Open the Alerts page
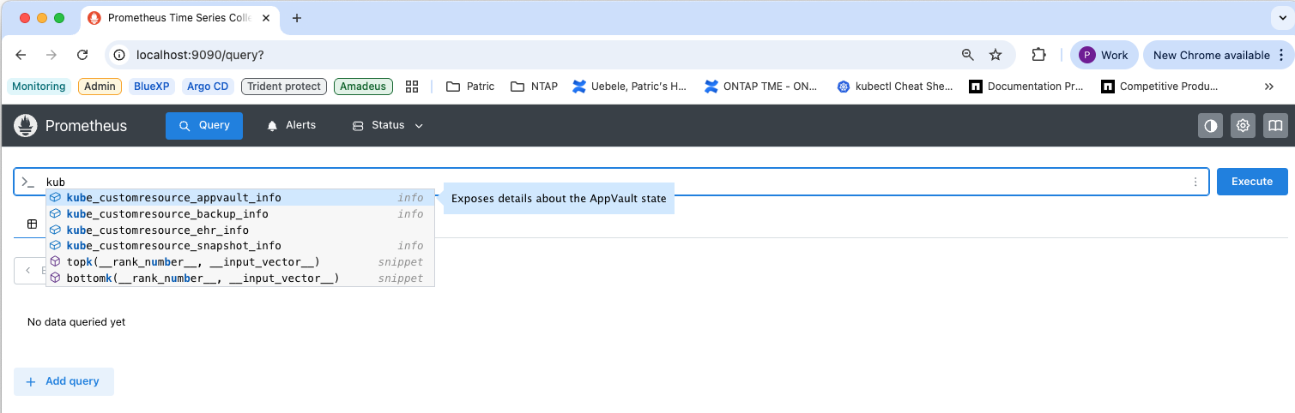This screenshot has width=1295, height=413. tap(291, 126)
